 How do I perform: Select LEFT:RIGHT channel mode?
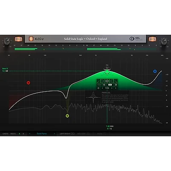(x=67, y=134)
